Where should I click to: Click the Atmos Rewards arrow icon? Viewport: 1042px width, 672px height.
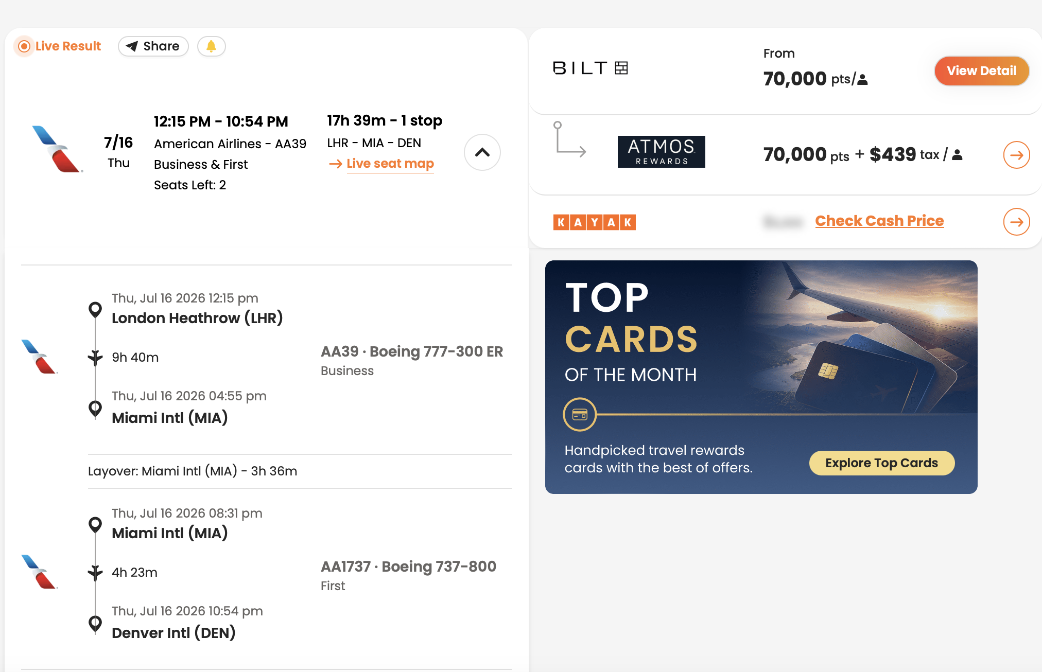pyautogui.click(x=1016, y=155)
